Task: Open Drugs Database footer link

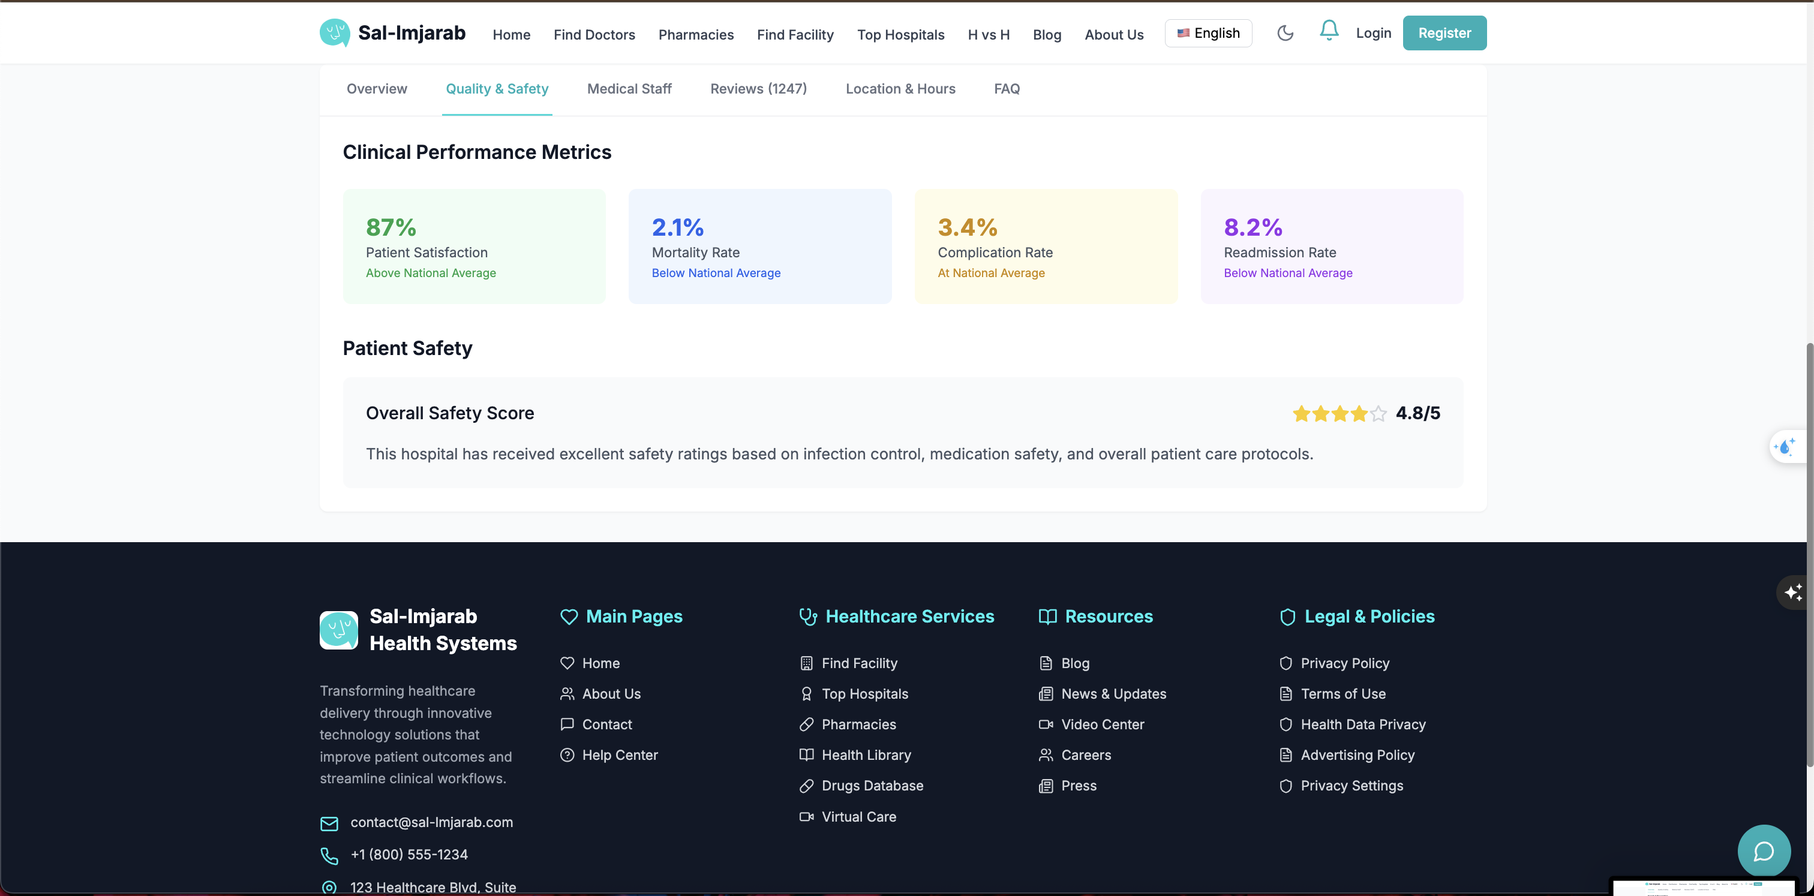Action: pyautogui.click(x=872, y=786)
